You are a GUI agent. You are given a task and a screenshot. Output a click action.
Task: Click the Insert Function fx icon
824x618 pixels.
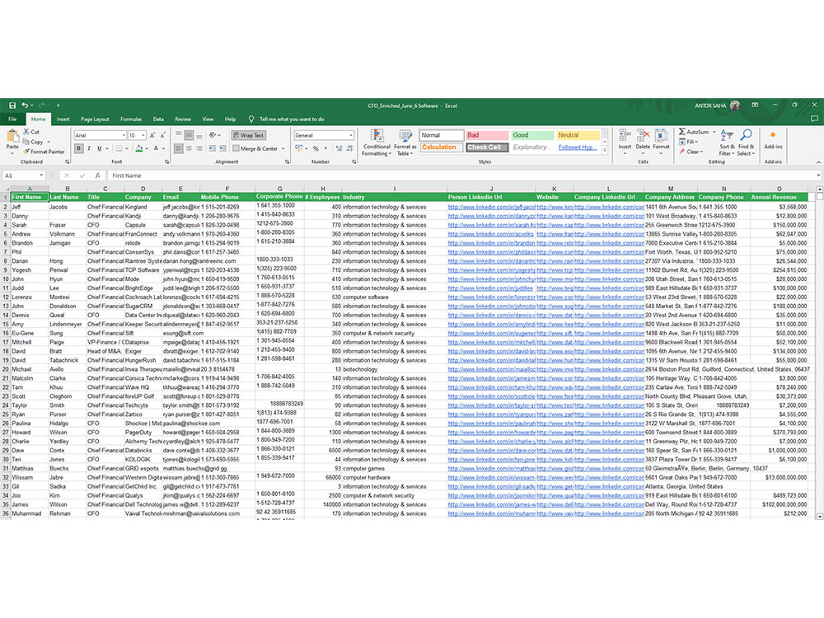pyautogui.click(x=97, y=176)
